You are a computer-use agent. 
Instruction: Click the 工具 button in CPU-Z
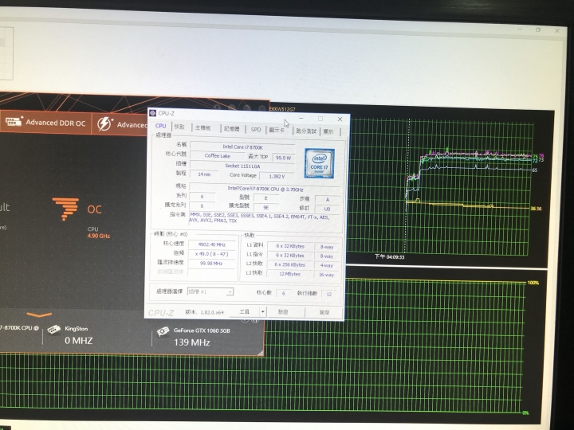[x=244, y=311]
